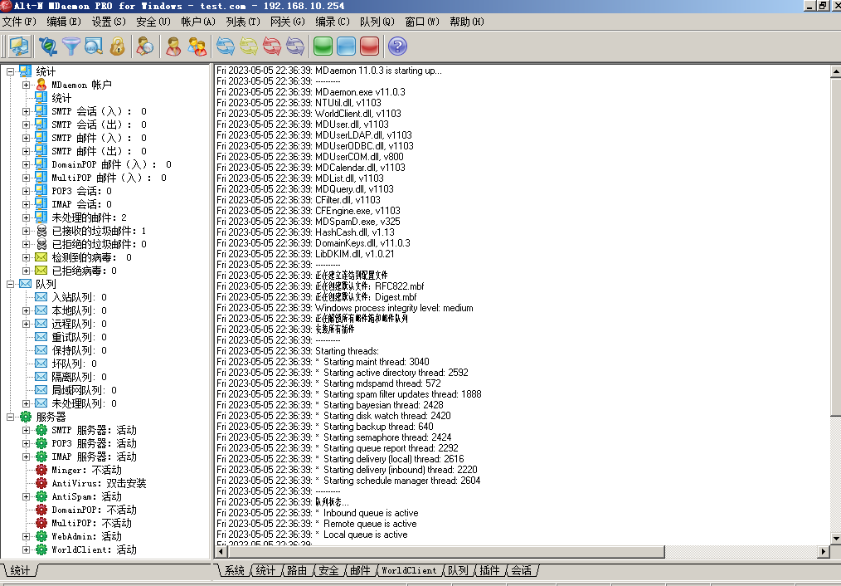This screenshot has width=841, height=586.
Task: Expand the MDaemon 帐户 tree node
Action: (26, 85)
